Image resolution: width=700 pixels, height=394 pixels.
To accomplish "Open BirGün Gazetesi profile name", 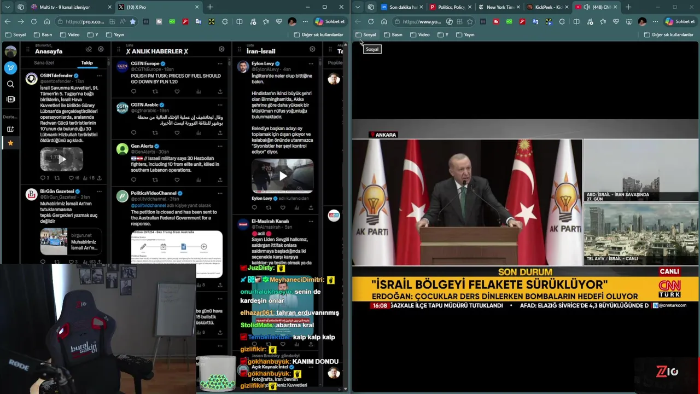I will 57,192.
